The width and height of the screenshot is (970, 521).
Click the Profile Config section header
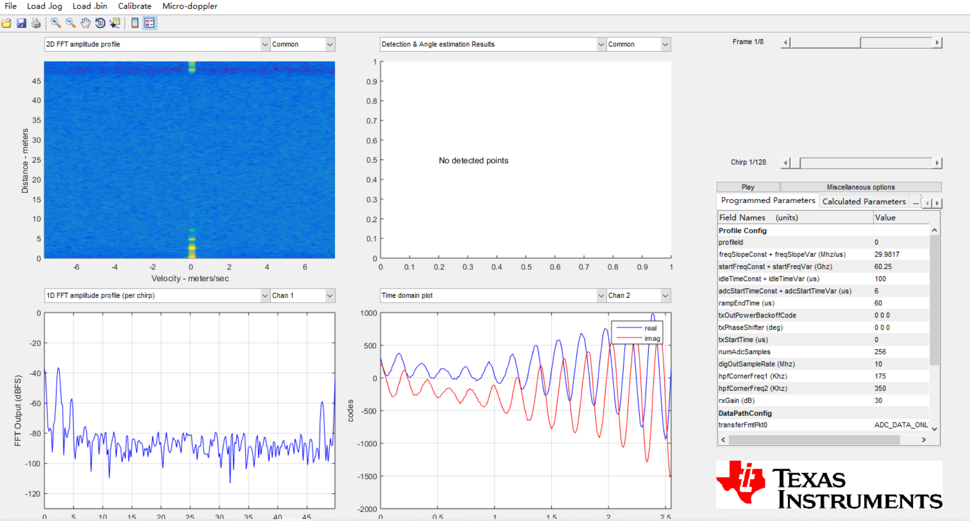coord(823,231)
